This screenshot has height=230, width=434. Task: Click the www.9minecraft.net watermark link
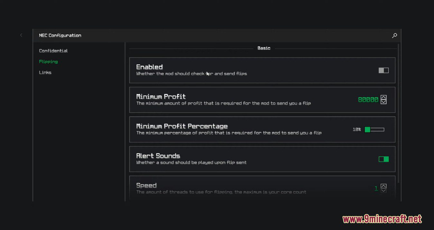(x=382, y=219)
